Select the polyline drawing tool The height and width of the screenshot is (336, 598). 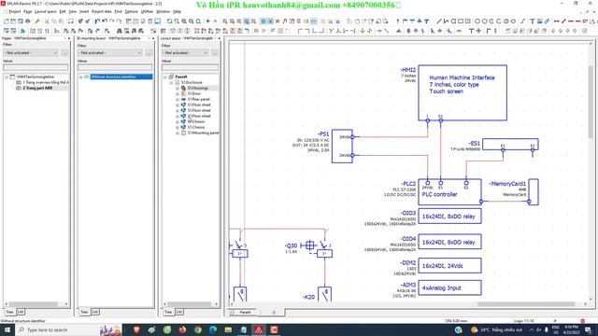(x=446, y=21)
